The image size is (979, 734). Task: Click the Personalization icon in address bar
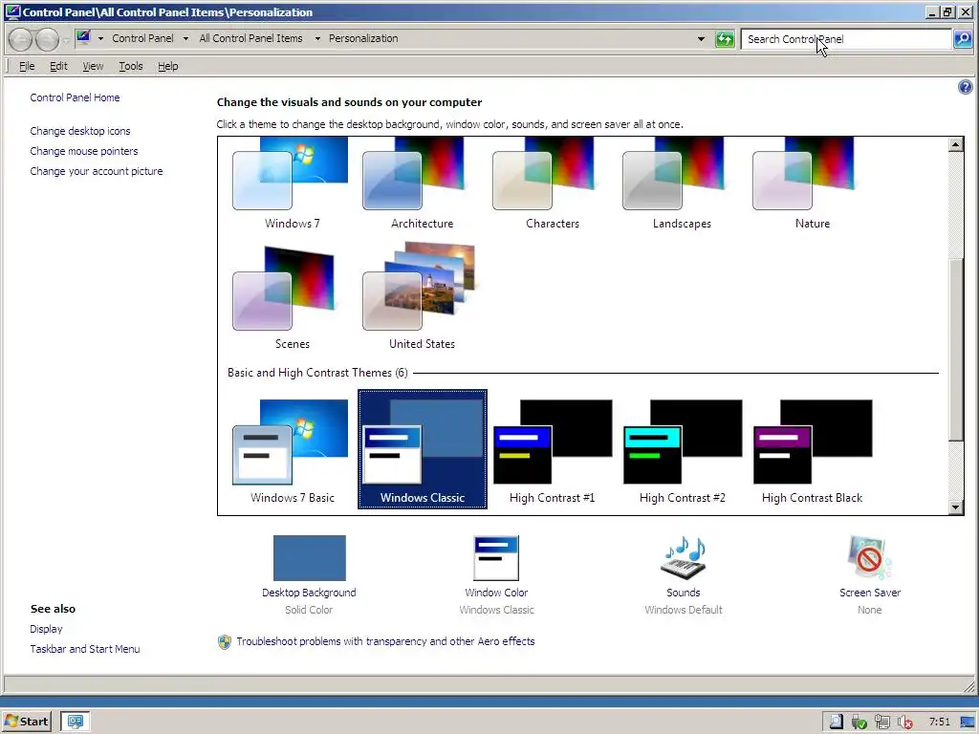tap(83, 37)
